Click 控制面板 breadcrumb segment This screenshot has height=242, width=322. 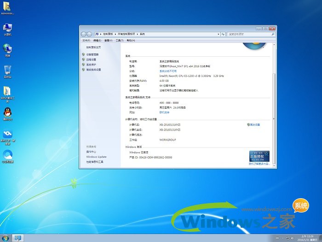click(108, 34)
